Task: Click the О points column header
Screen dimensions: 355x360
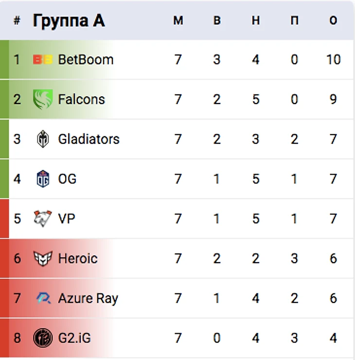Action: tap(333, 21)
